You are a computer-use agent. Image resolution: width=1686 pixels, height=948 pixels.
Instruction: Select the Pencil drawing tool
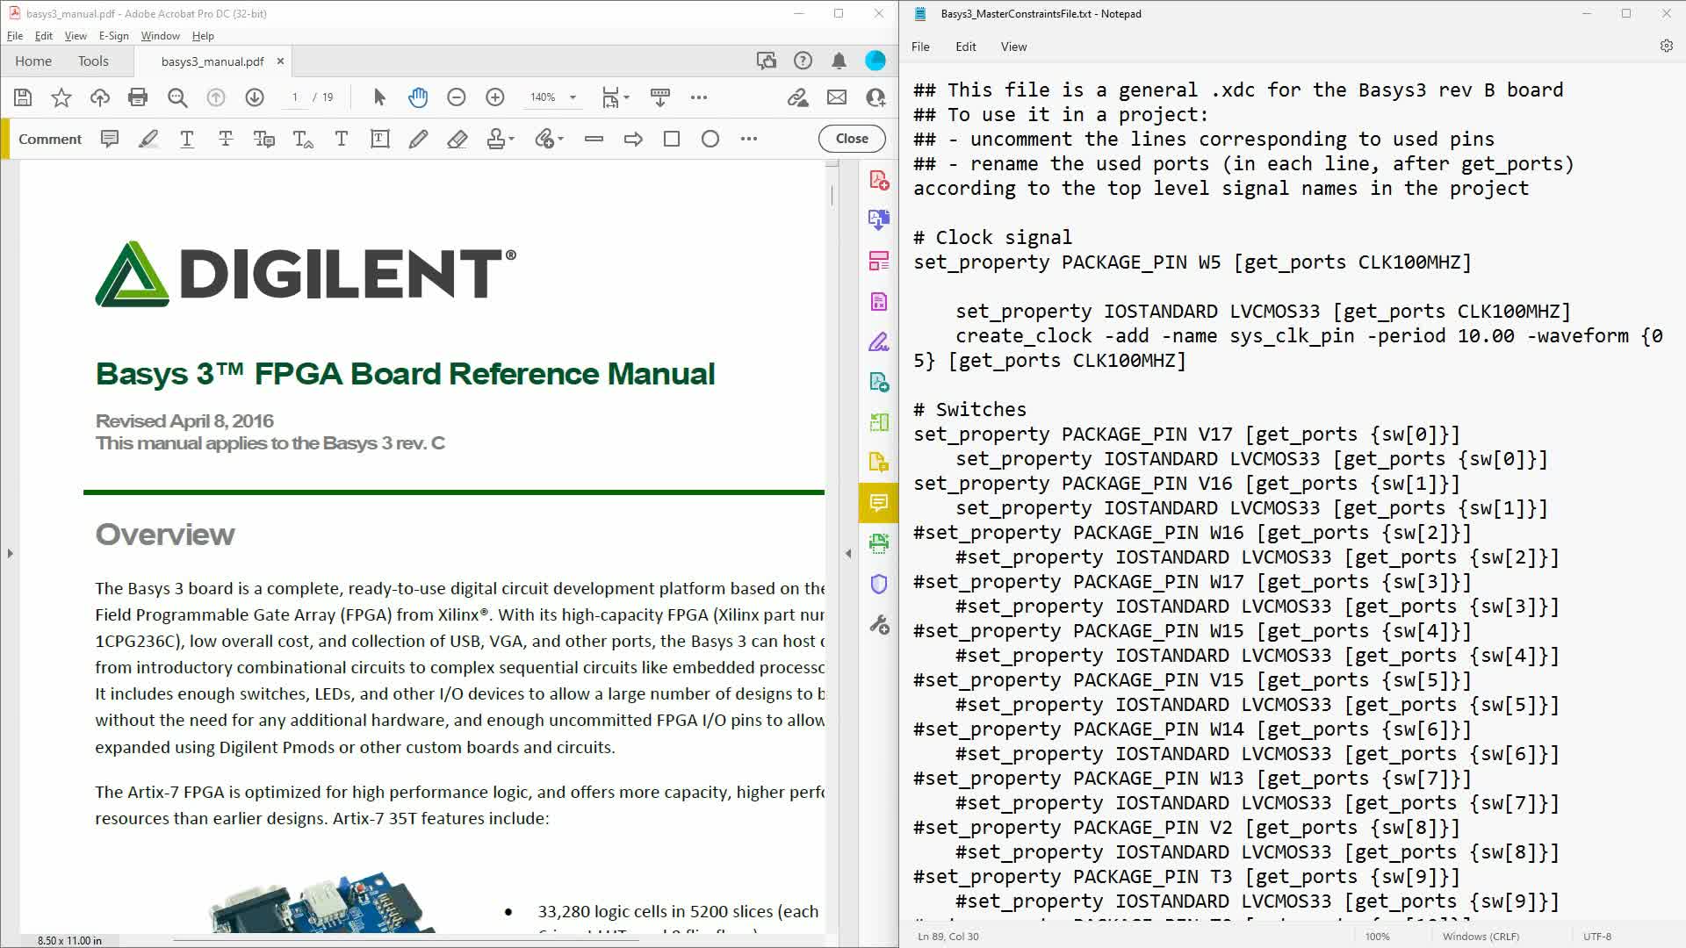419,139
